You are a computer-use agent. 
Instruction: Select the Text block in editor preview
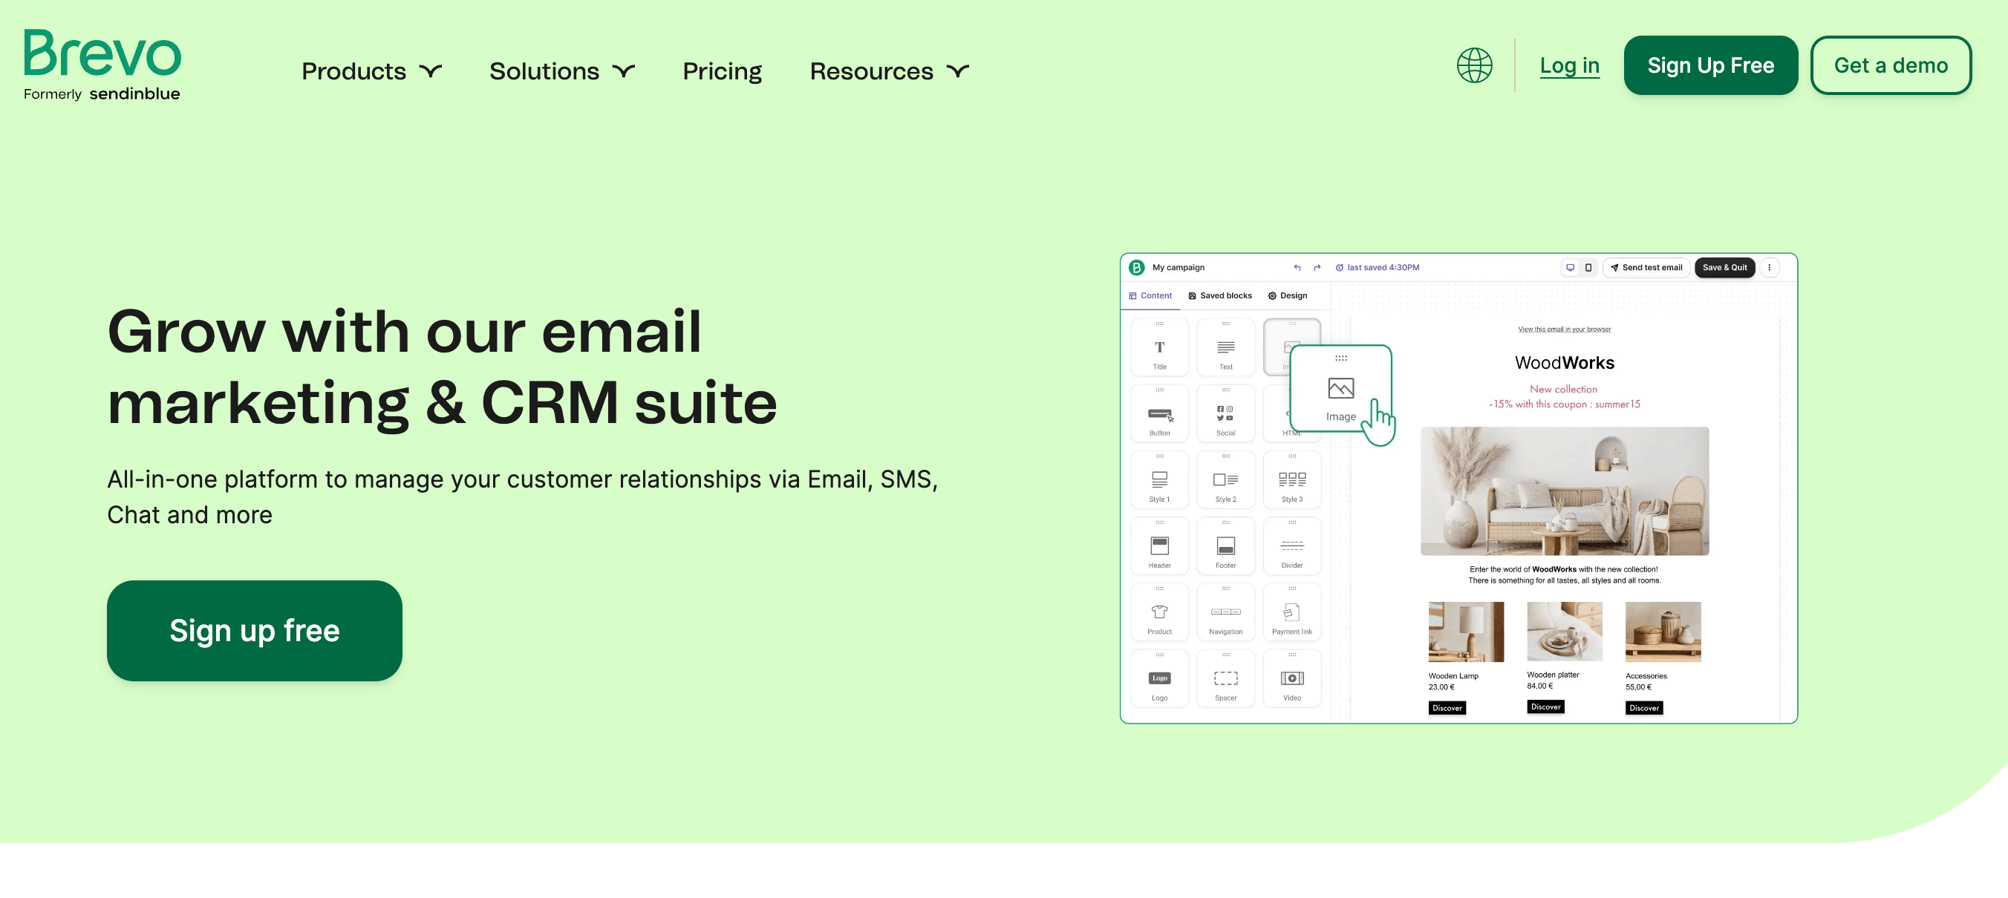pyautogui.click(x=1225, y=347)
